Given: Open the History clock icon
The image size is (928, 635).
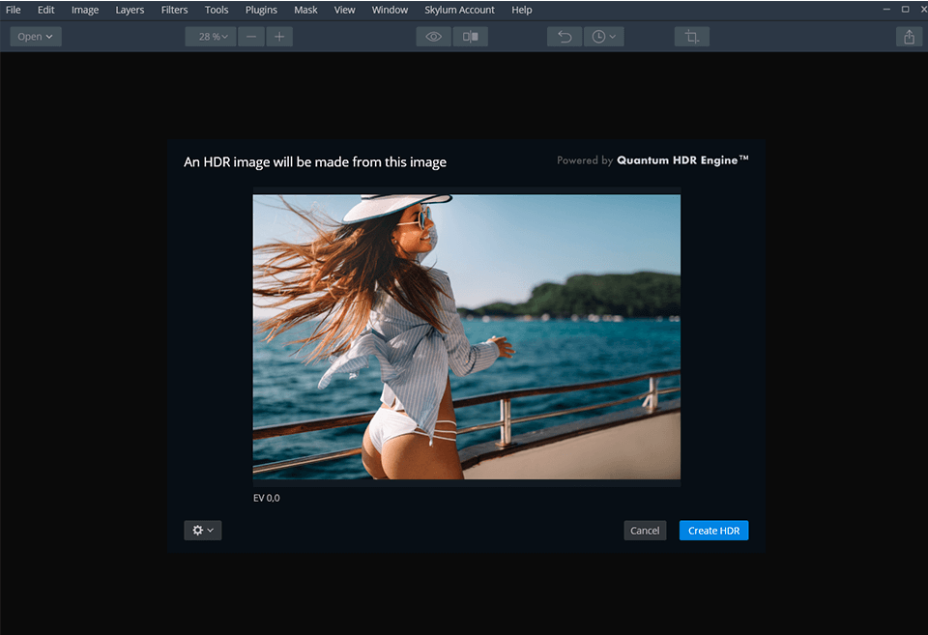Looking at the screenshot, I should (599, 36).
